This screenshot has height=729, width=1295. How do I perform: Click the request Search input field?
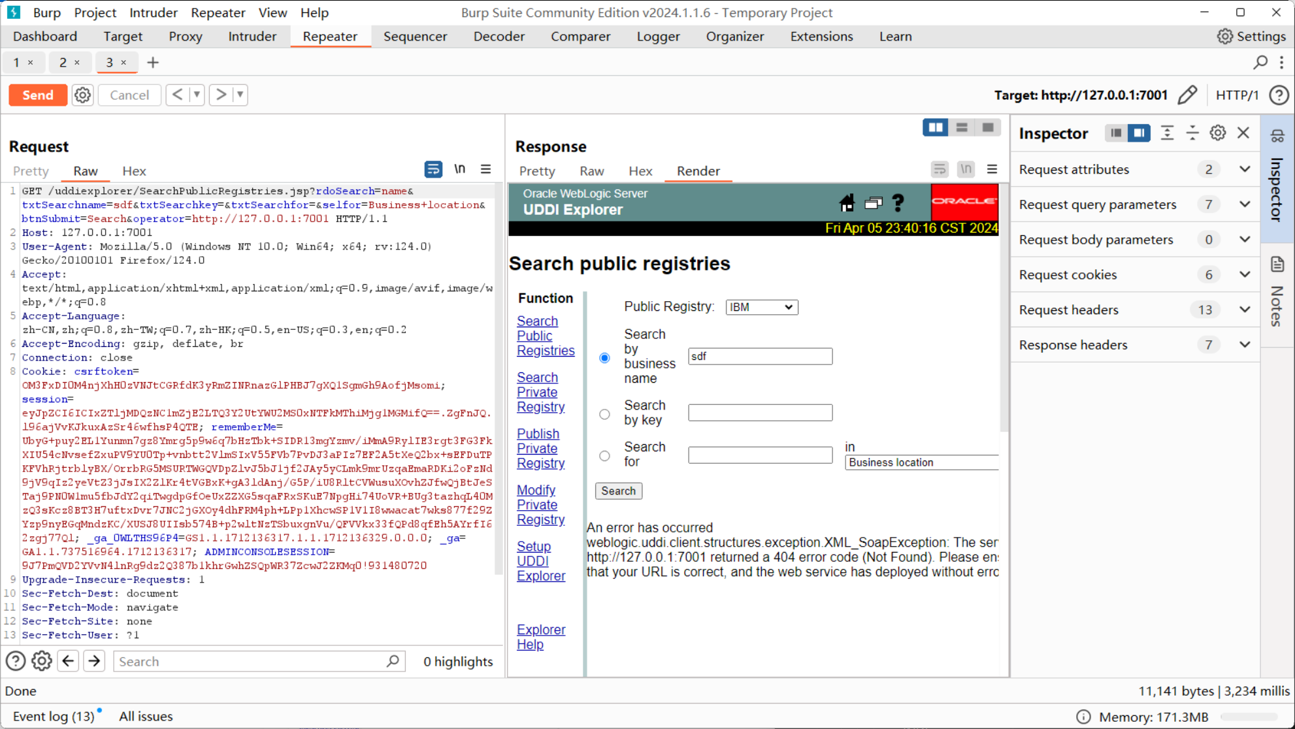coord(259,661)
